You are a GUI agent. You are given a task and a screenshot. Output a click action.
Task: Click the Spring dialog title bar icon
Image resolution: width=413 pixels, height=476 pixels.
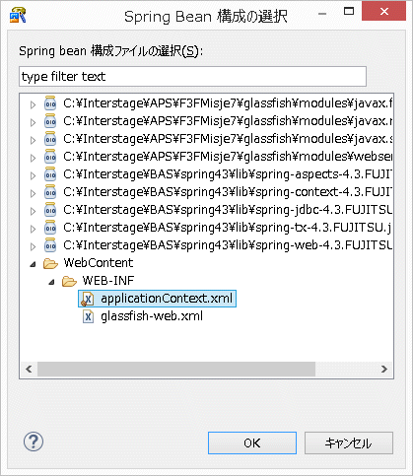(x=18, y=15)
